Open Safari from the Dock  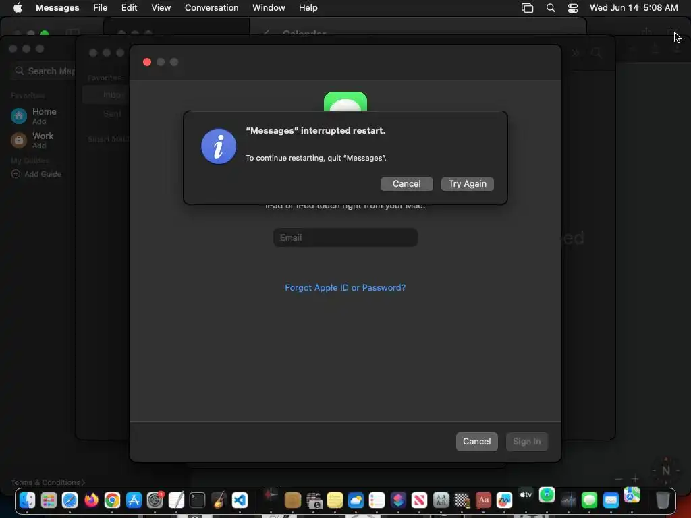70,500
